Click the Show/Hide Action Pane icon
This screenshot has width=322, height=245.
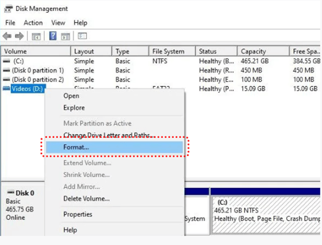coord(65,36)
